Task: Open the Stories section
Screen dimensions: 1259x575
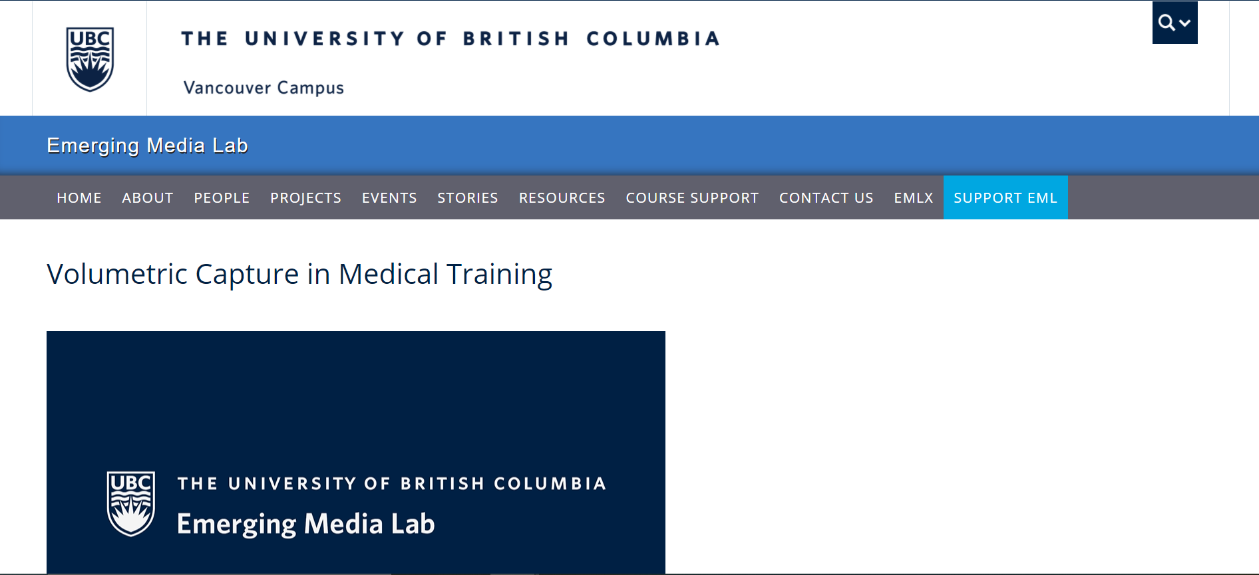Action: (x=468, y=197)
